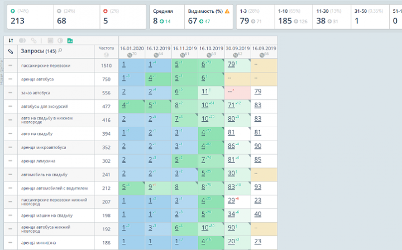This screenshot has height=250, width=402.
Task: Click the search magnifier next to Запросы
Action: (x=60, y=51)
